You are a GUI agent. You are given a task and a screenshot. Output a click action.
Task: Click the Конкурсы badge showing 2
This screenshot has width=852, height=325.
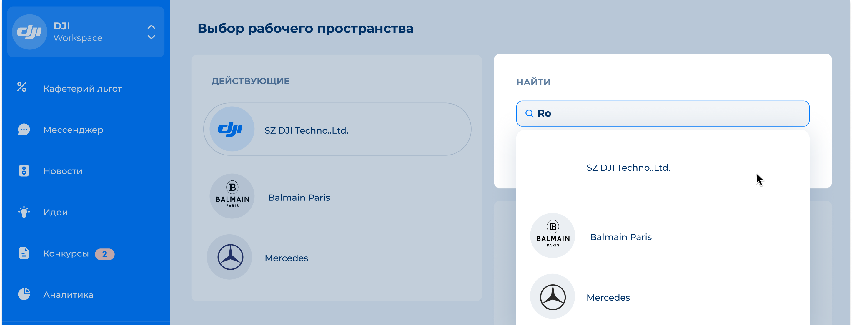[x=104, y=254]
